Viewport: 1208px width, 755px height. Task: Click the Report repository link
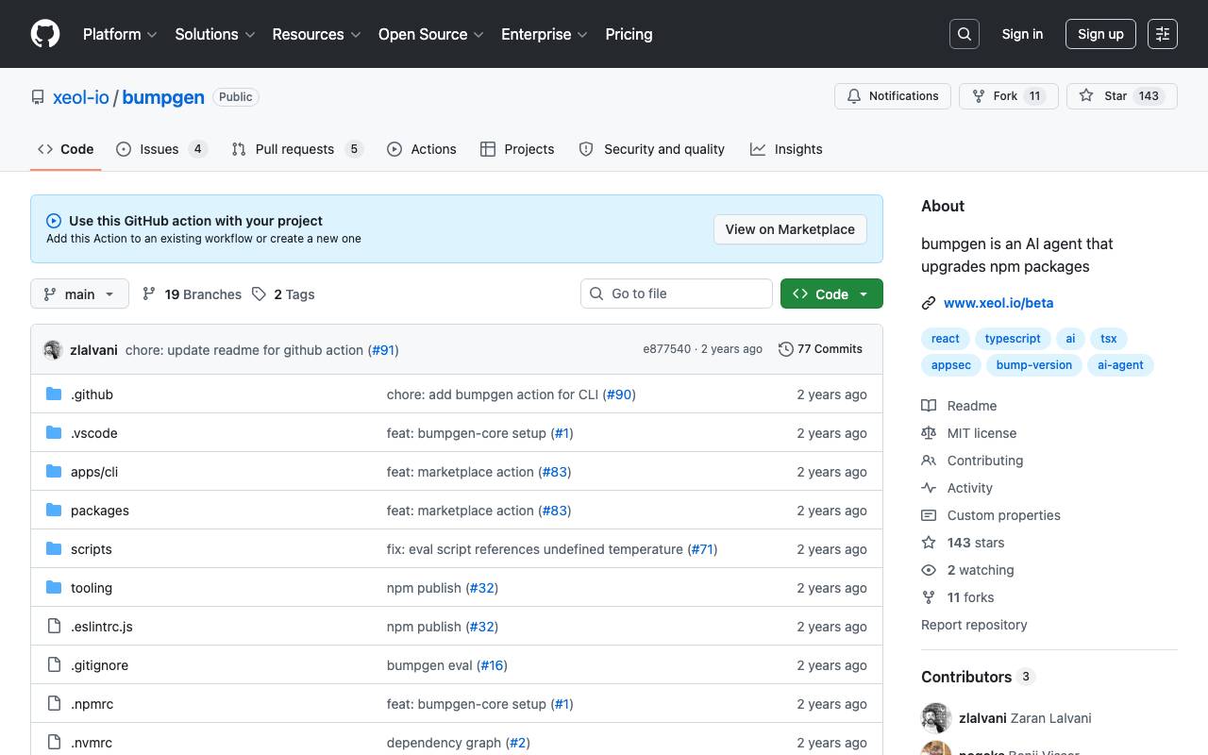[974, 625]
